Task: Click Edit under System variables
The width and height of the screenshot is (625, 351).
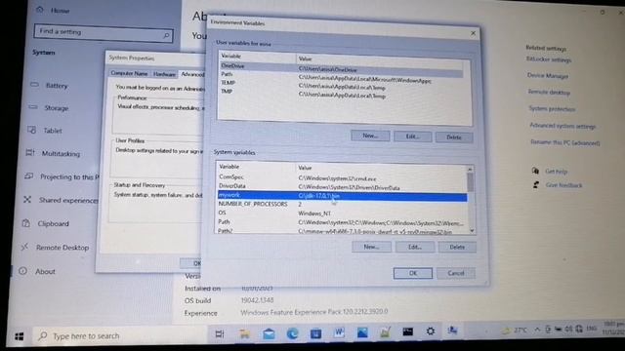Action: click(x=414, y=247)
